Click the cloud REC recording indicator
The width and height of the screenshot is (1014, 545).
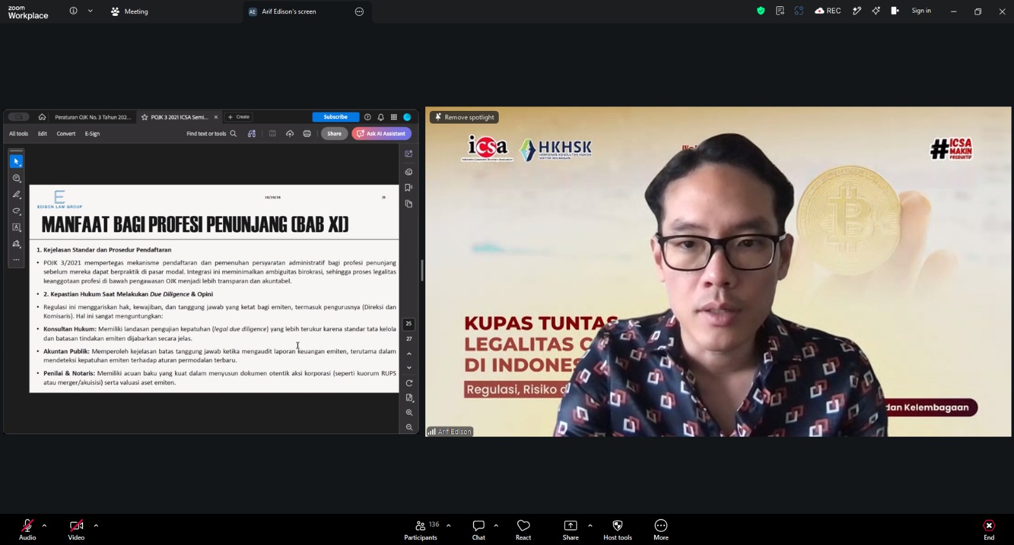click(x=828, y=11)
